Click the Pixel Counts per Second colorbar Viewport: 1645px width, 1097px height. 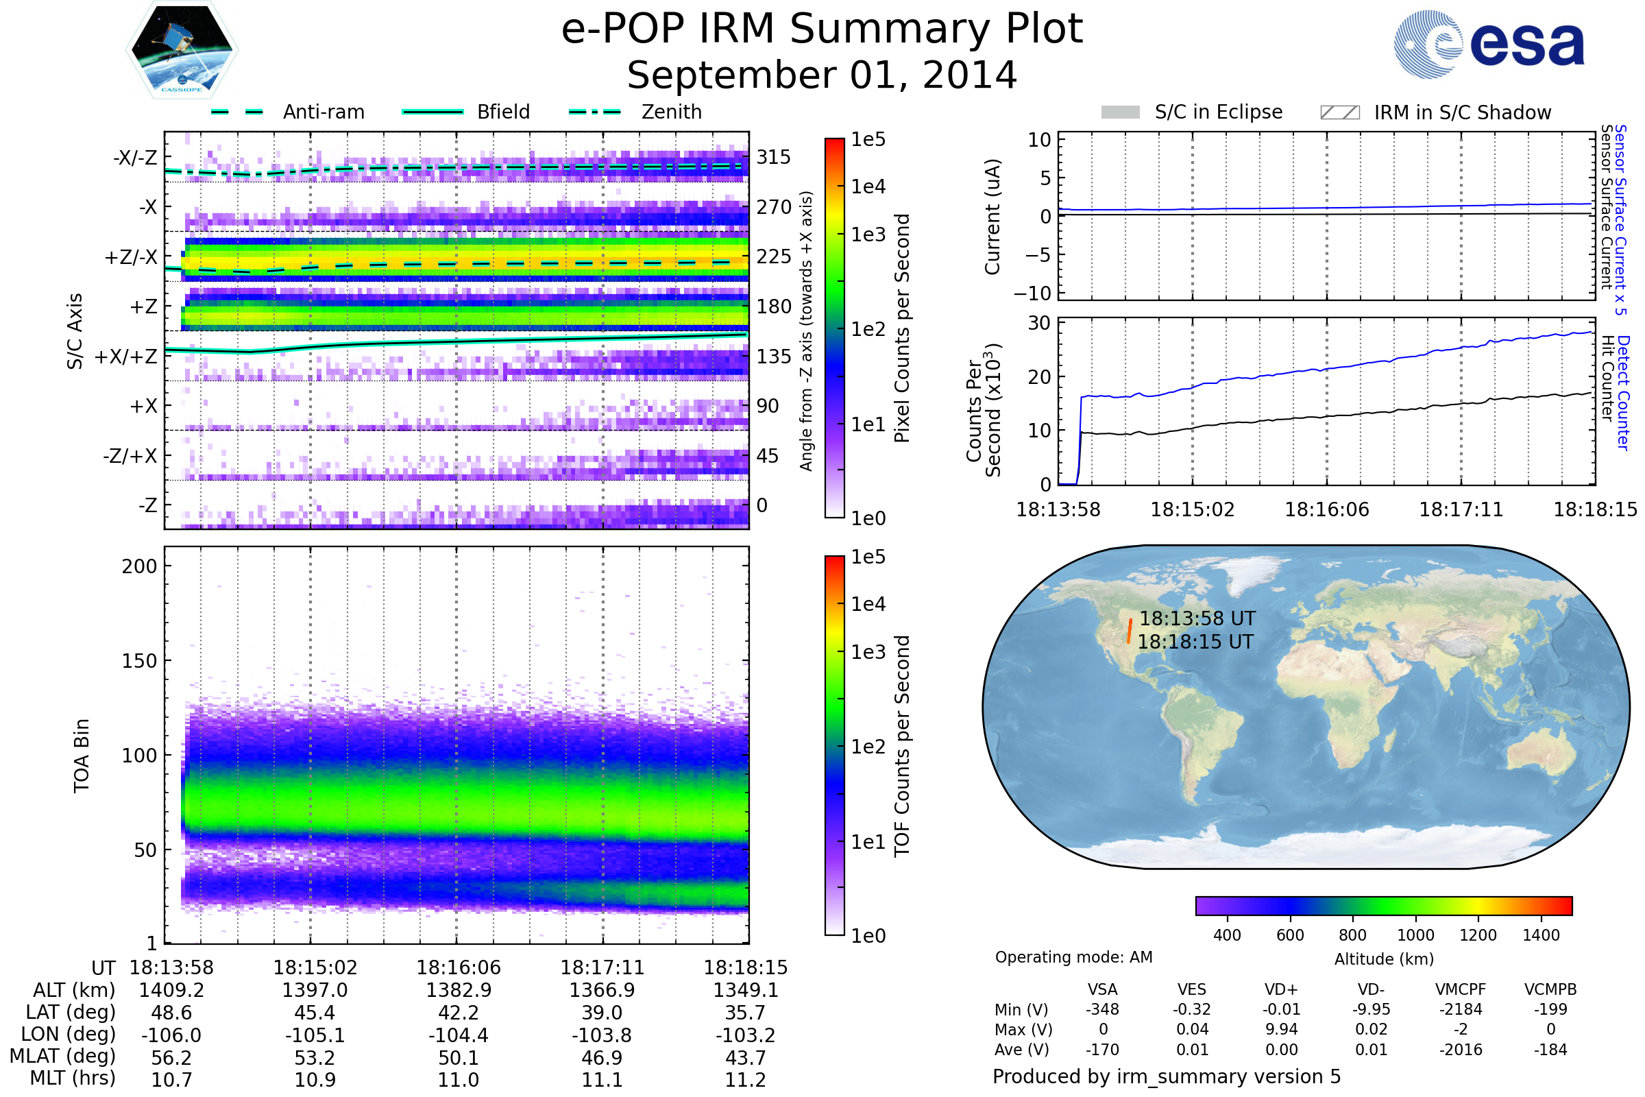point(834,328)
